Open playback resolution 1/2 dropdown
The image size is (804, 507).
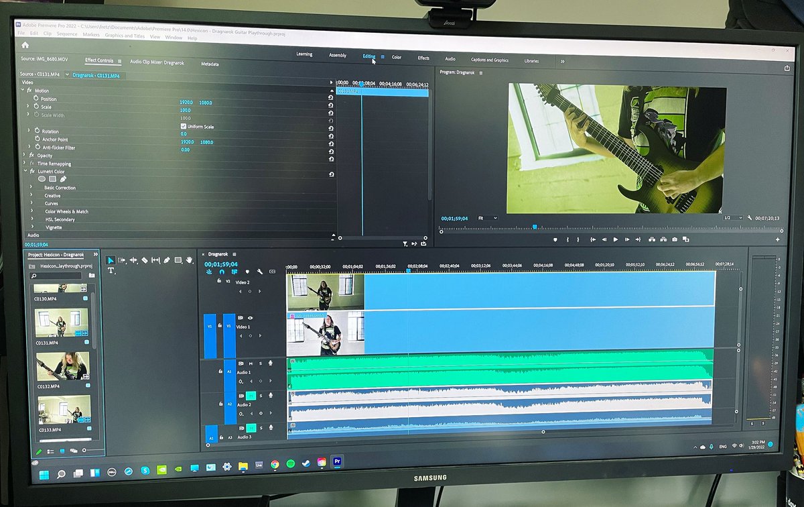click(x=733, y=218)
